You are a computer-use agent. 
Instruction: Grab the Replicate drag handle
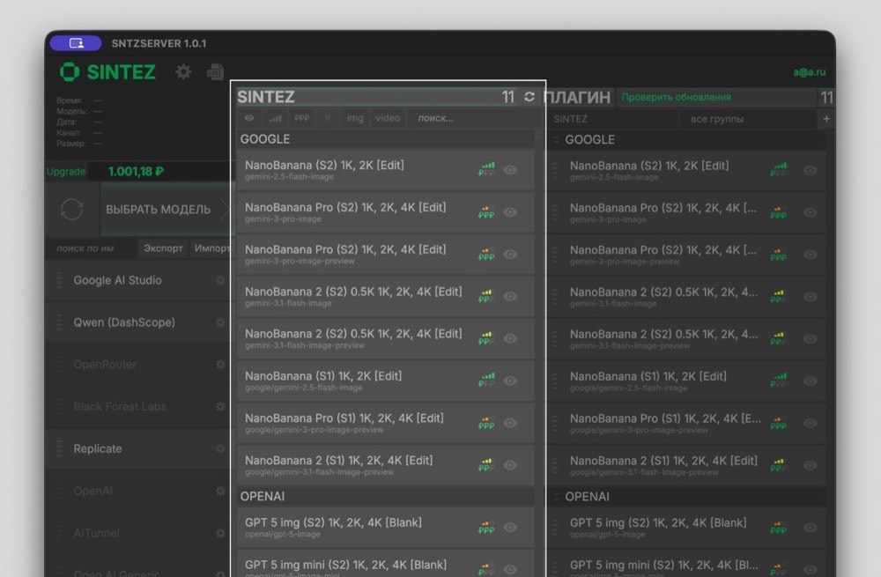59,448
